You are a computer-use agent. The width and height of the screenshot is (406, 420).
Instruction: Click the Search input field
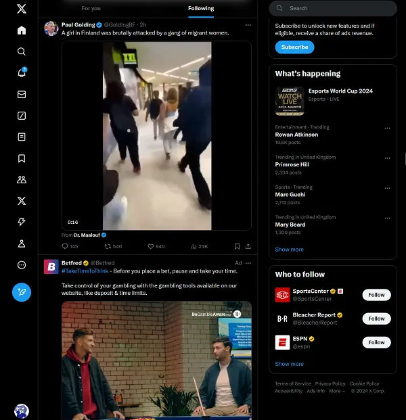point(333,8)
